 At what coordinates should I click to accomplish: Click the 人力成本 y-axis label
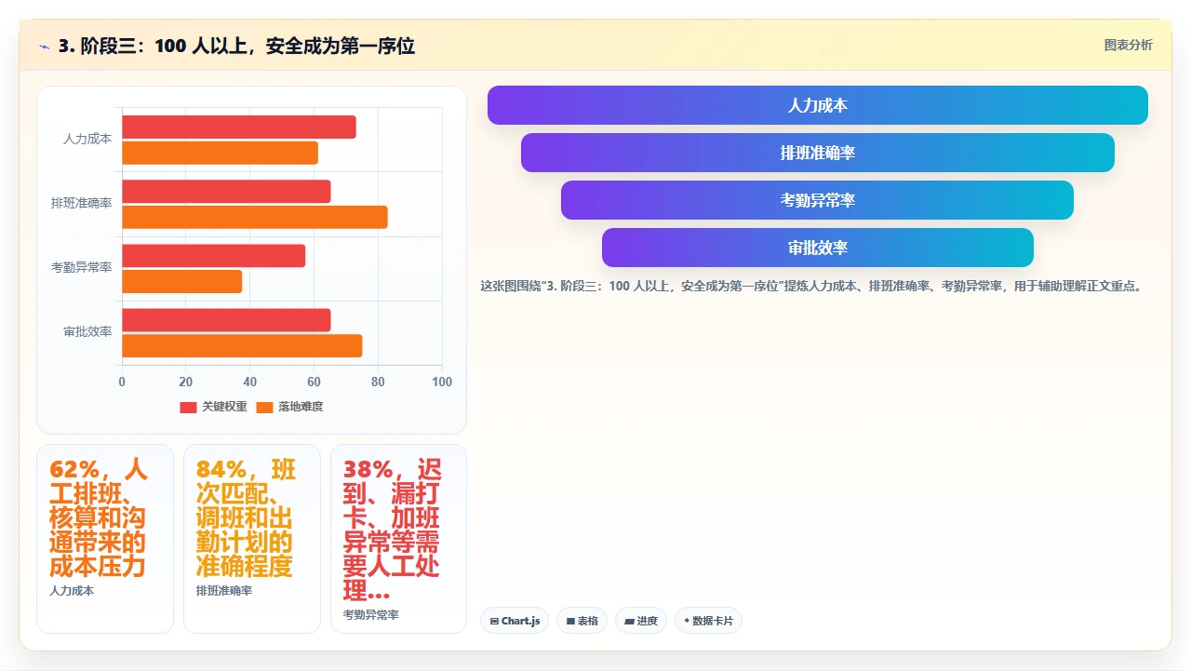(x=87, y=139)
